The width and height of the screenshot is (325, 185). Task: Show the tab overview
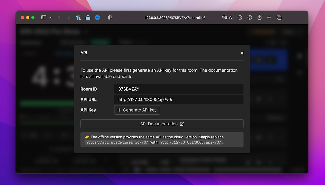pyautogui.click(x=279, y=18)
